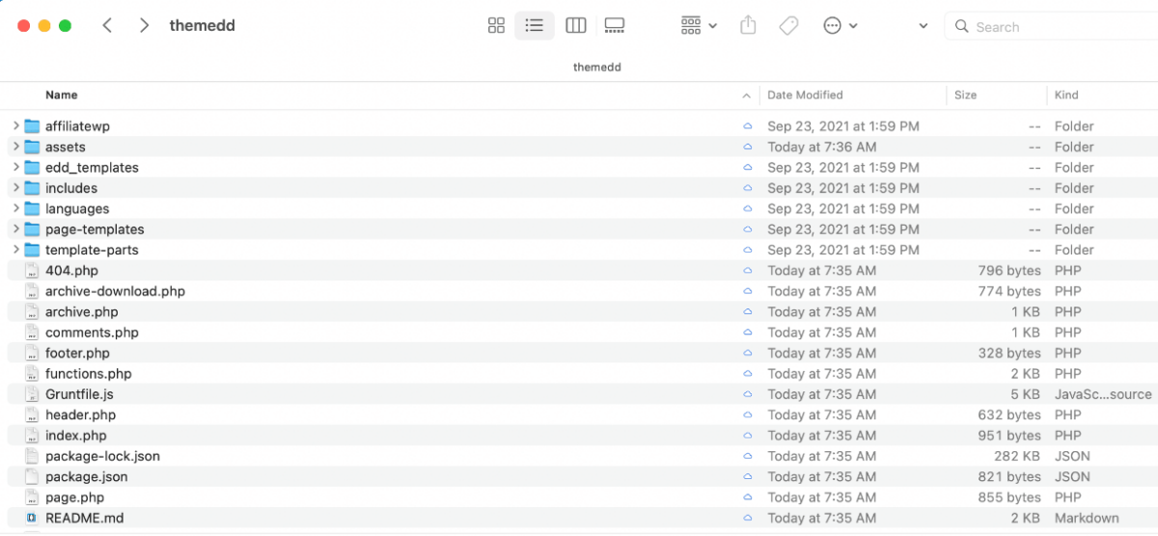Click the Share toolbar icon
The height and width of the screenshot is (536, 1158).
748,26
